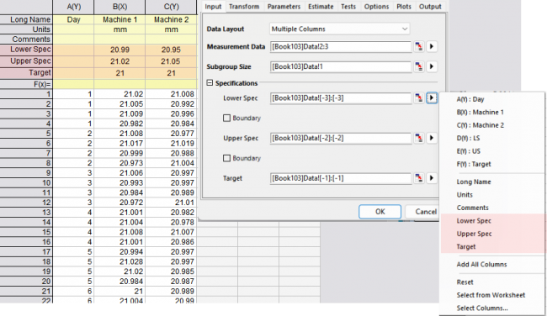This screenshot has width=547, height=316.
Task: Switch to the Tests tab
Action: click(x=348, y=7)
